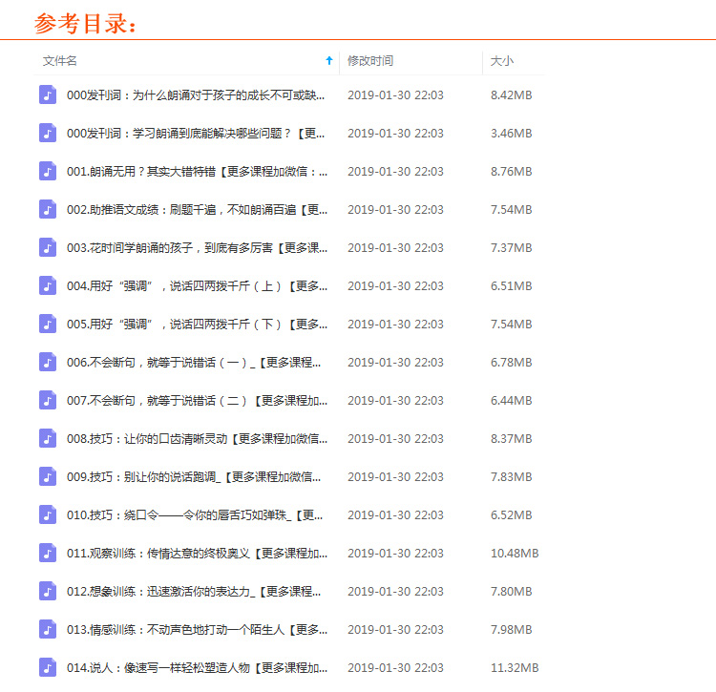
Task: Select audio icon beside 010.技巧 绕口令
Action: (x=48, y=514)
